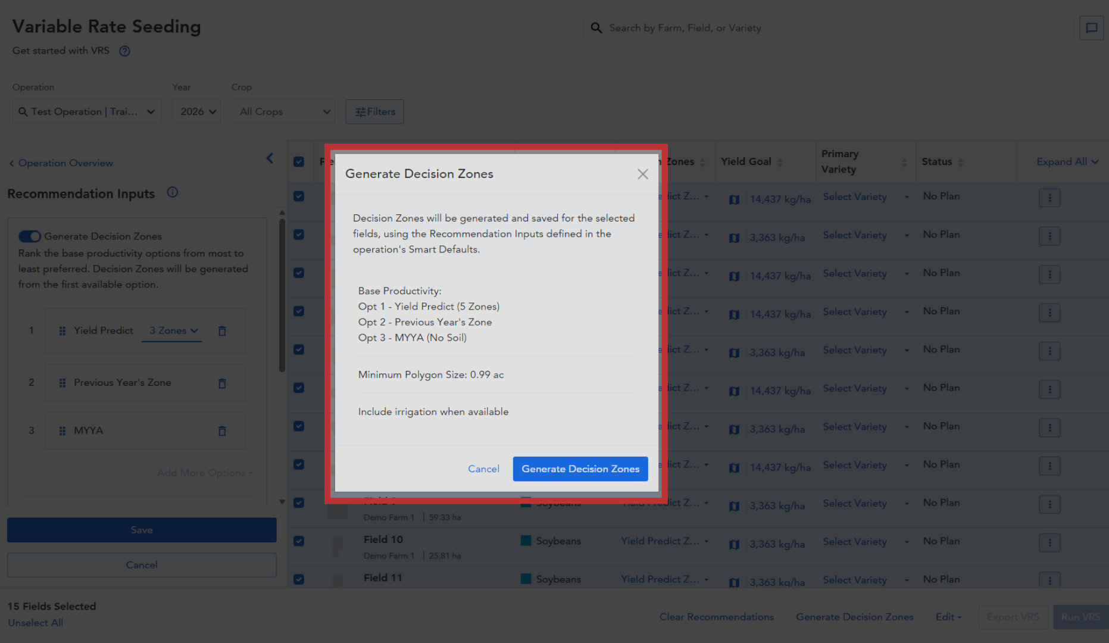Open the All Crops dropdown
The width and height of the screenshot is (1109, 643).
click(283, 112)
